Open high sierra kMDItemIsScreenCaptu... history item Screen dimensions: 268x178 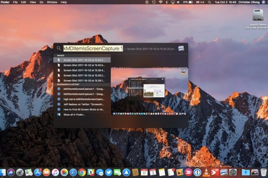[x=82, y=99]
